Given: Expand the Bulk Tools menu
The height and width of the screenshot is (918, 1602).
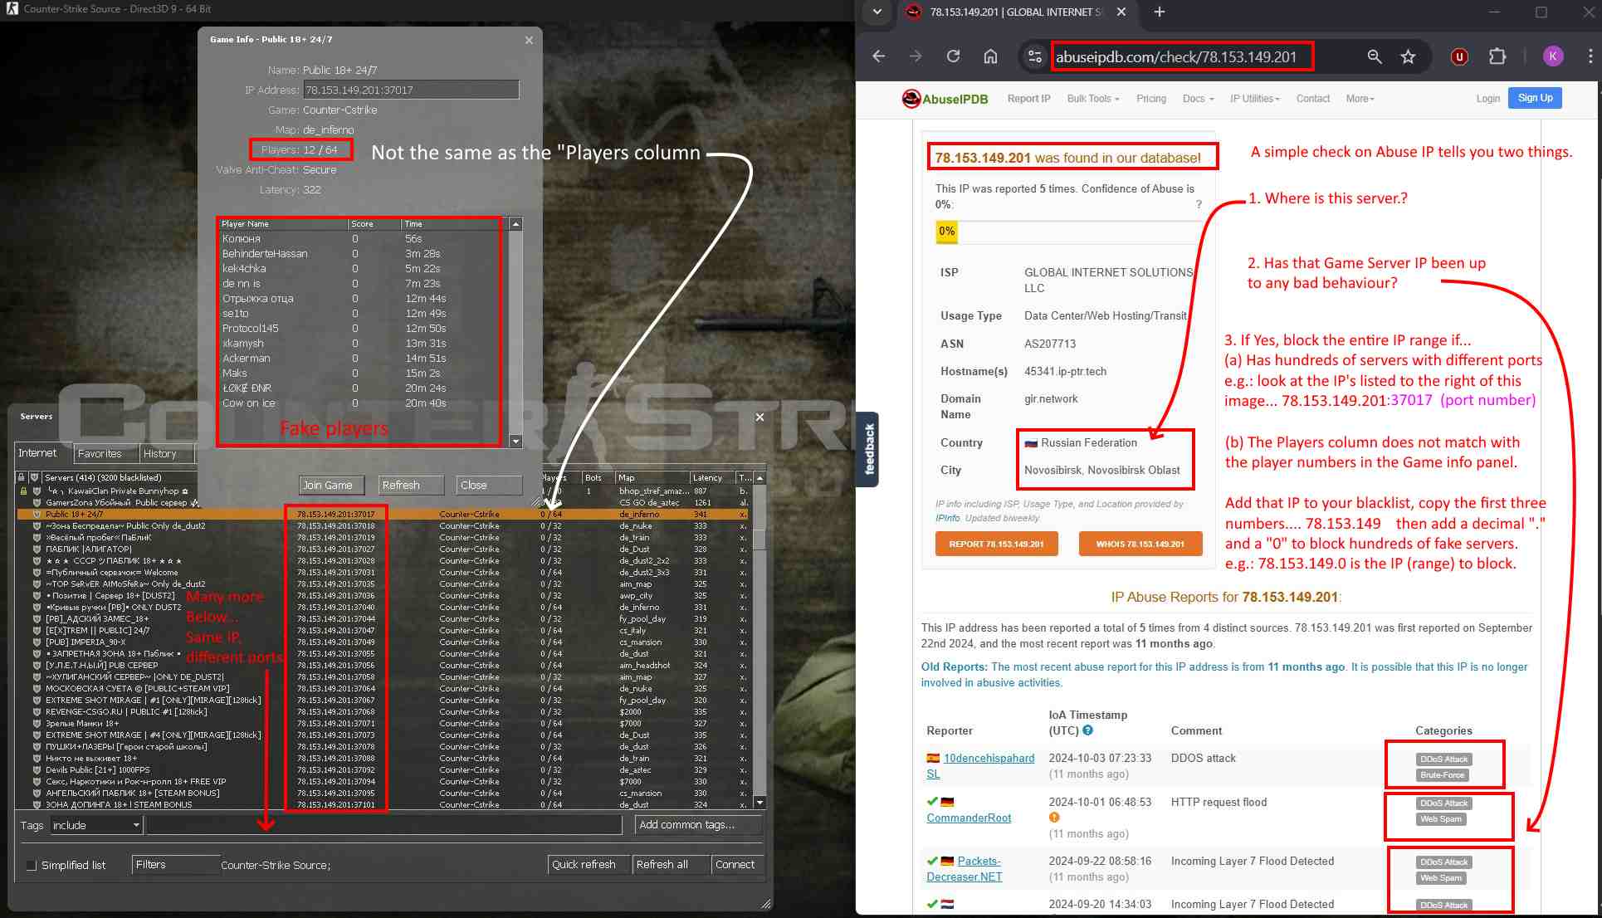Looking at the screenshot, I should (x=1092, y=99).
